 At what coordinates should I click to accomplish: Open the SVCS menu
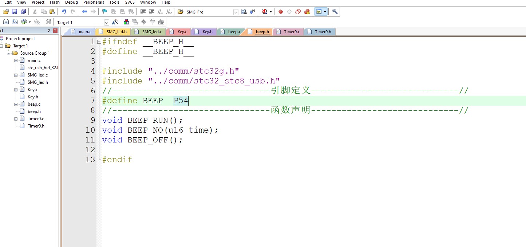(x=130, y=2)
